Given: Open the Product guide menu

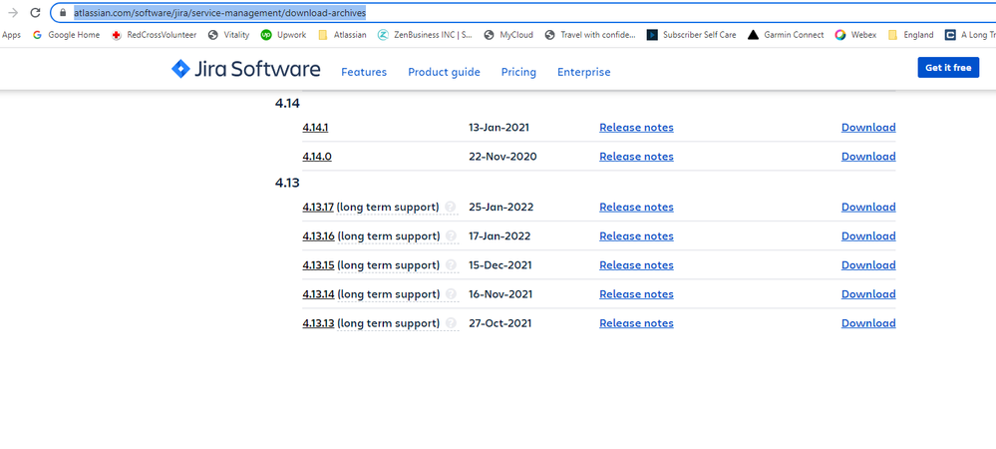Looking at the screenshot, I should tap(444, 72).
